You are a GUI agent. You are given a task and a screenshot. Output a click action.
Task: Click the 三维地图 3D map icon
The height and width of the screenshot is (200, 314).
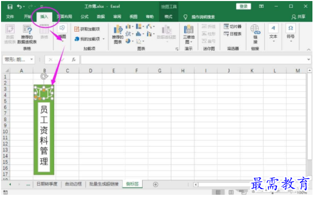[x=188, y=34]
